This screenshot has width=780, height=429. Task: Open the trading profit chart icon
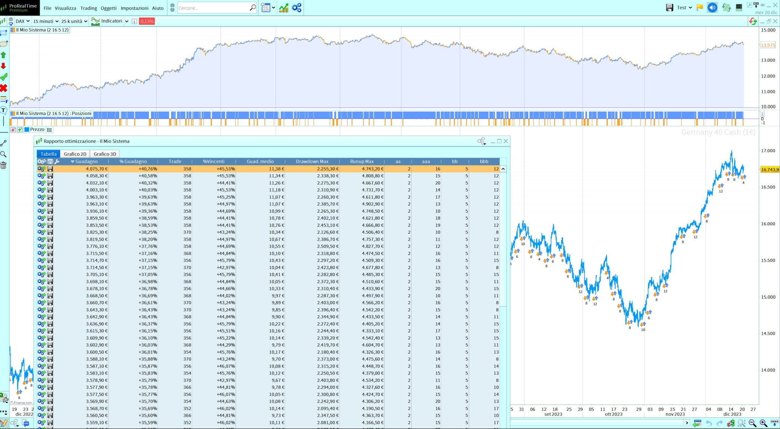coord(283,8)
